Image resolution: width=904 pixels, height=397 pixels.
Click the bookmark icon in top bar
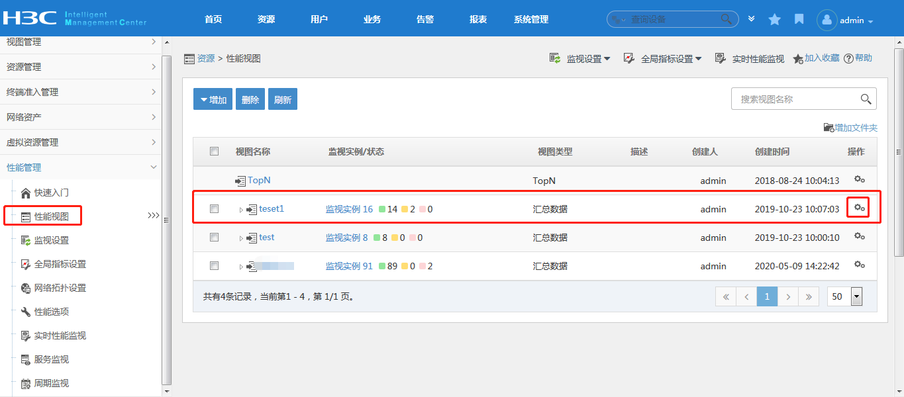pos(799,19)
